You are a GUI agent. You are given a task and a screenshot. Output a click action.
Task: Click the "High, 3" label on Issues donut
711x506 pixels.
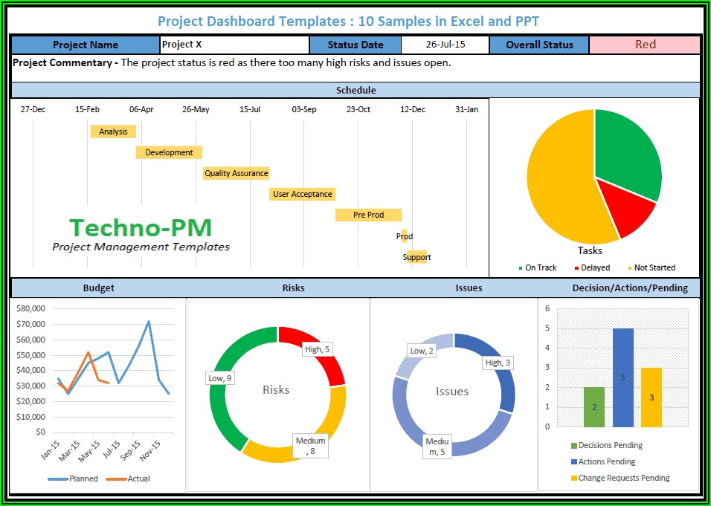(x=498, y=363)
